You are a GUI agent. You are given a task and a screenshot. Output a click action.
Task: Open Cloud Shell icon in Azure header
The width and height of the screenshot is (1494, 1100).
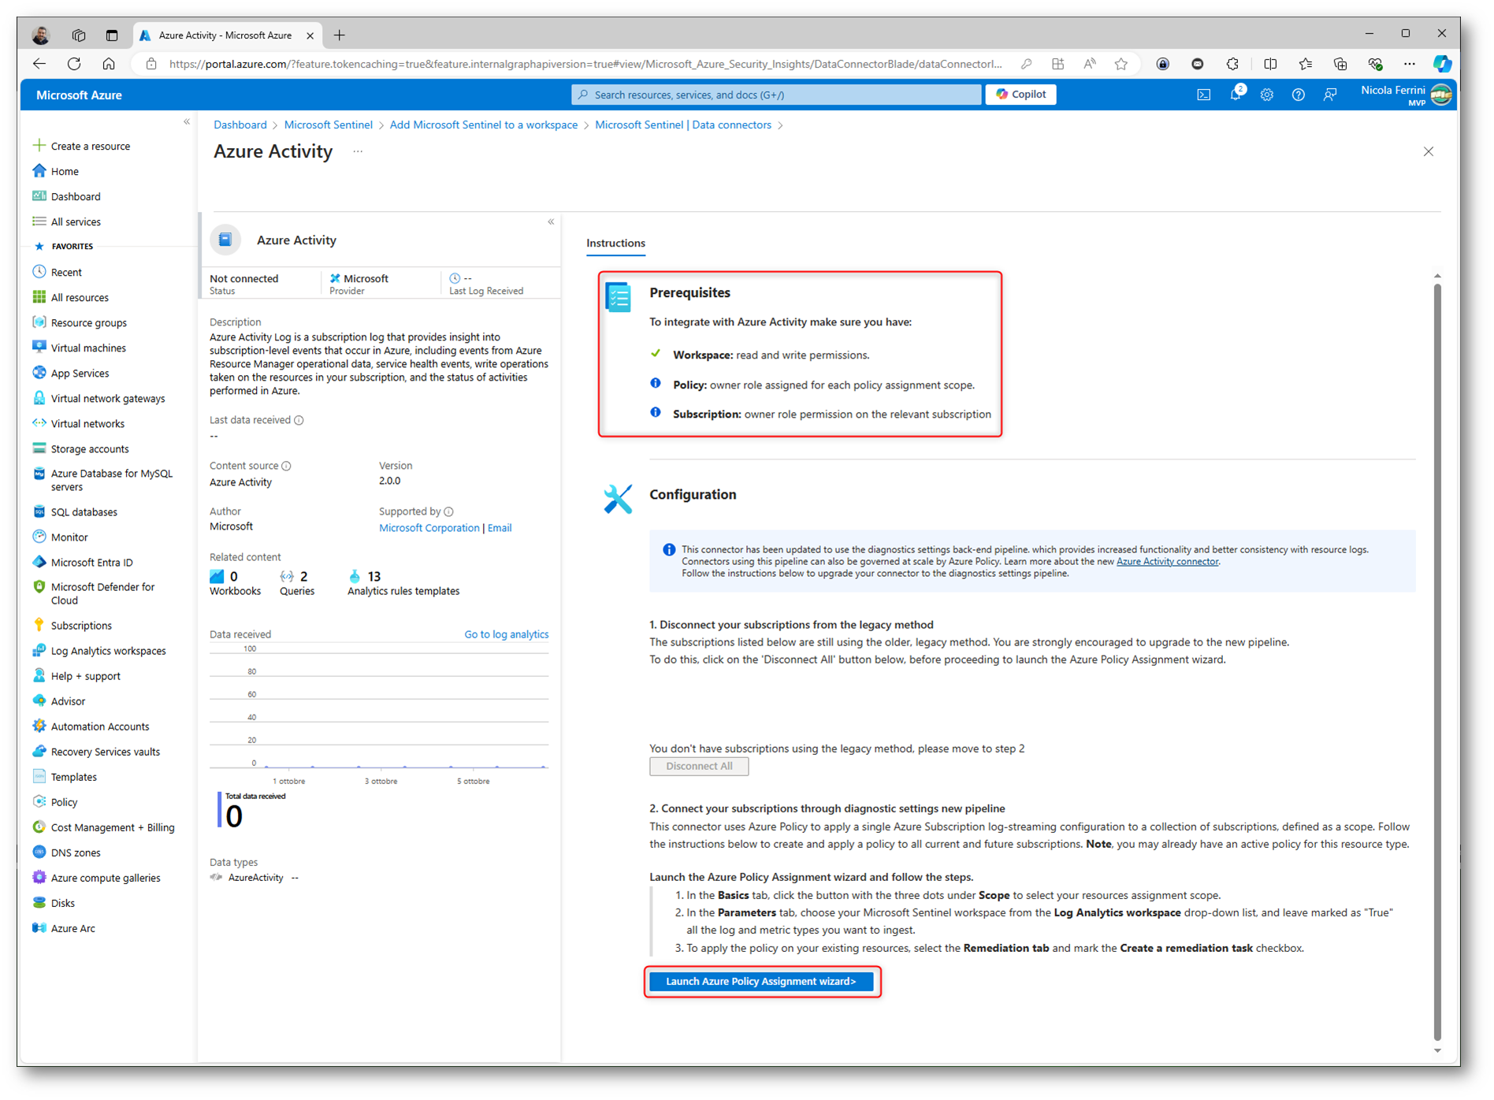1203,95
